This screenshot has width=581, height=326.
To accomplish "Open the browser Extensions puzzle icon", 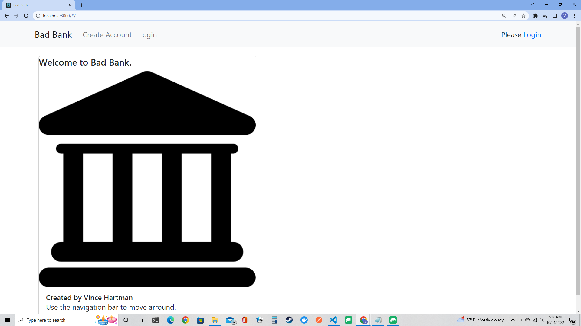I will [x=536, y=16].
